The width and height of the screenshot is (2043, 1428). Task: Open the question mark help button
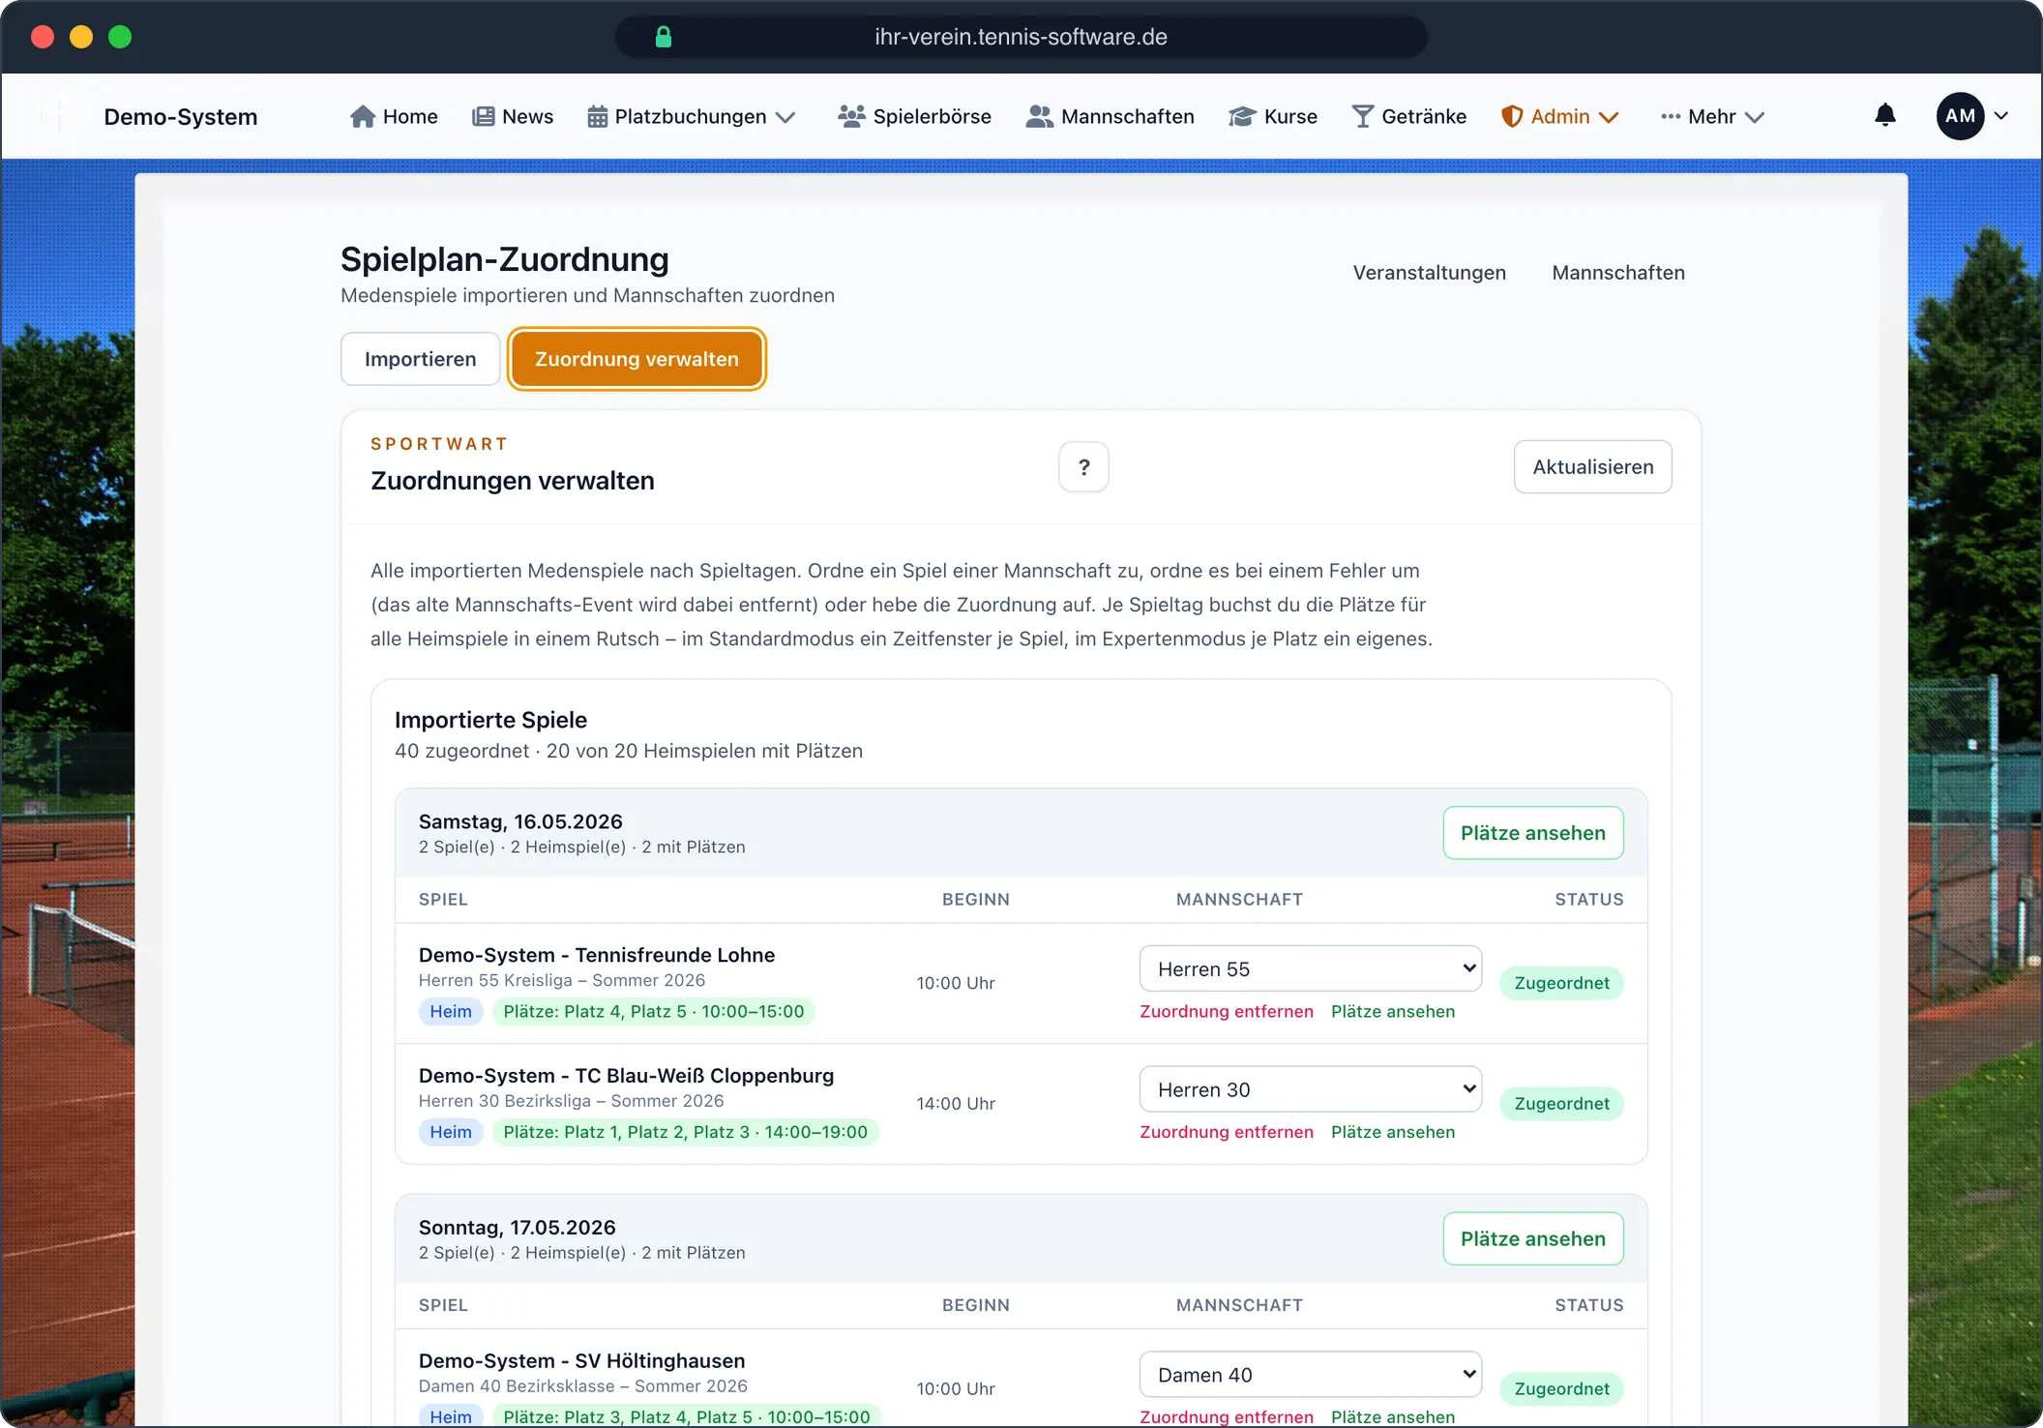coord(1083,467)
